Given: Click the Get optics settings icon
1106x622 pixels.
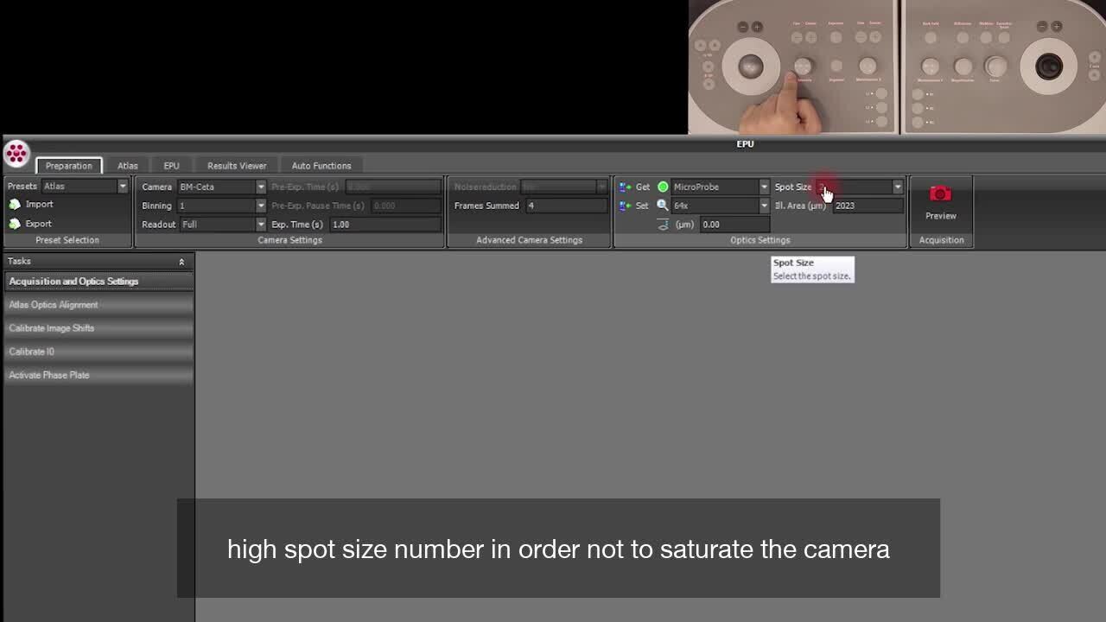Looking at the screenshot, I should [x=626, y=187].
